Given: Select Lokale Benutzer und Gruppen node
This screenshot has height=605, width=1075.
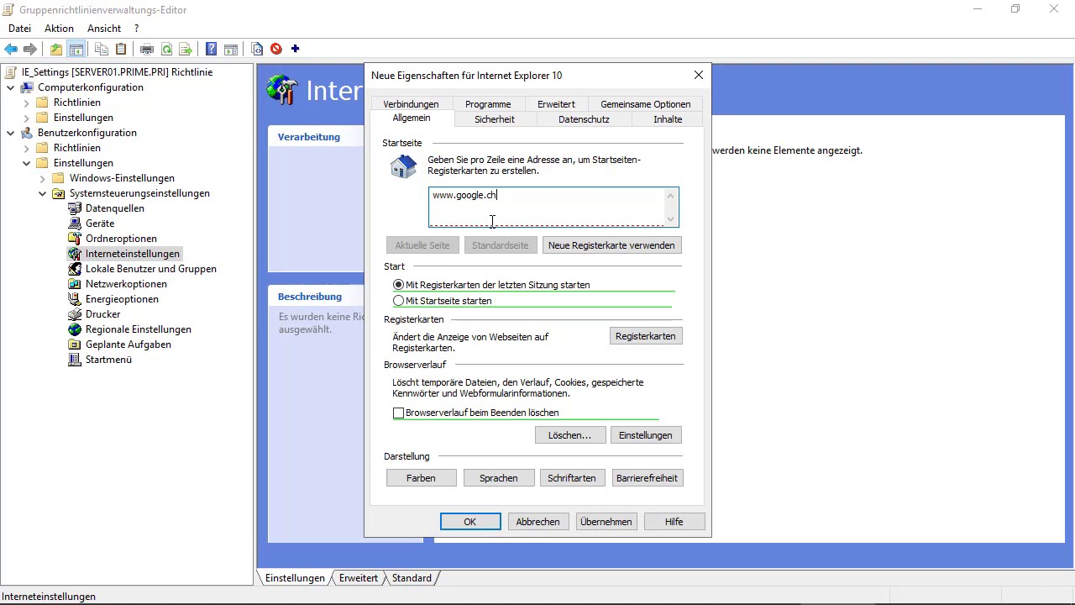Looking at the screenshot, I should tap(150, 269).
